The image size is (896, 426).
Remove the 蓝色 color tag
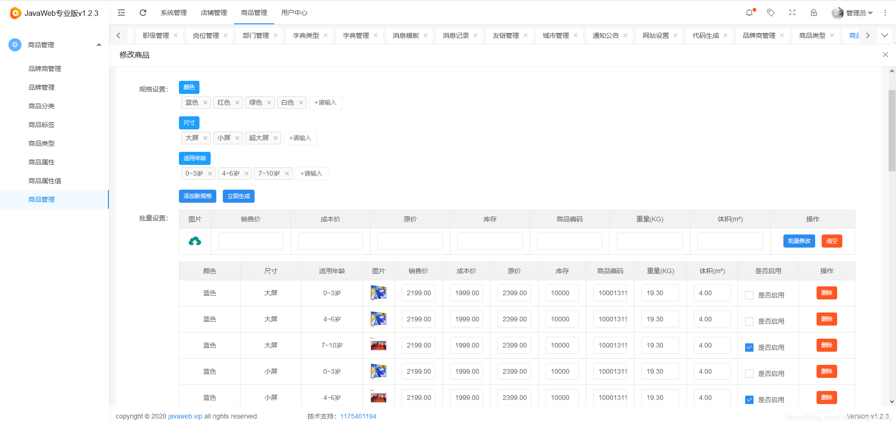pos(205,102)
